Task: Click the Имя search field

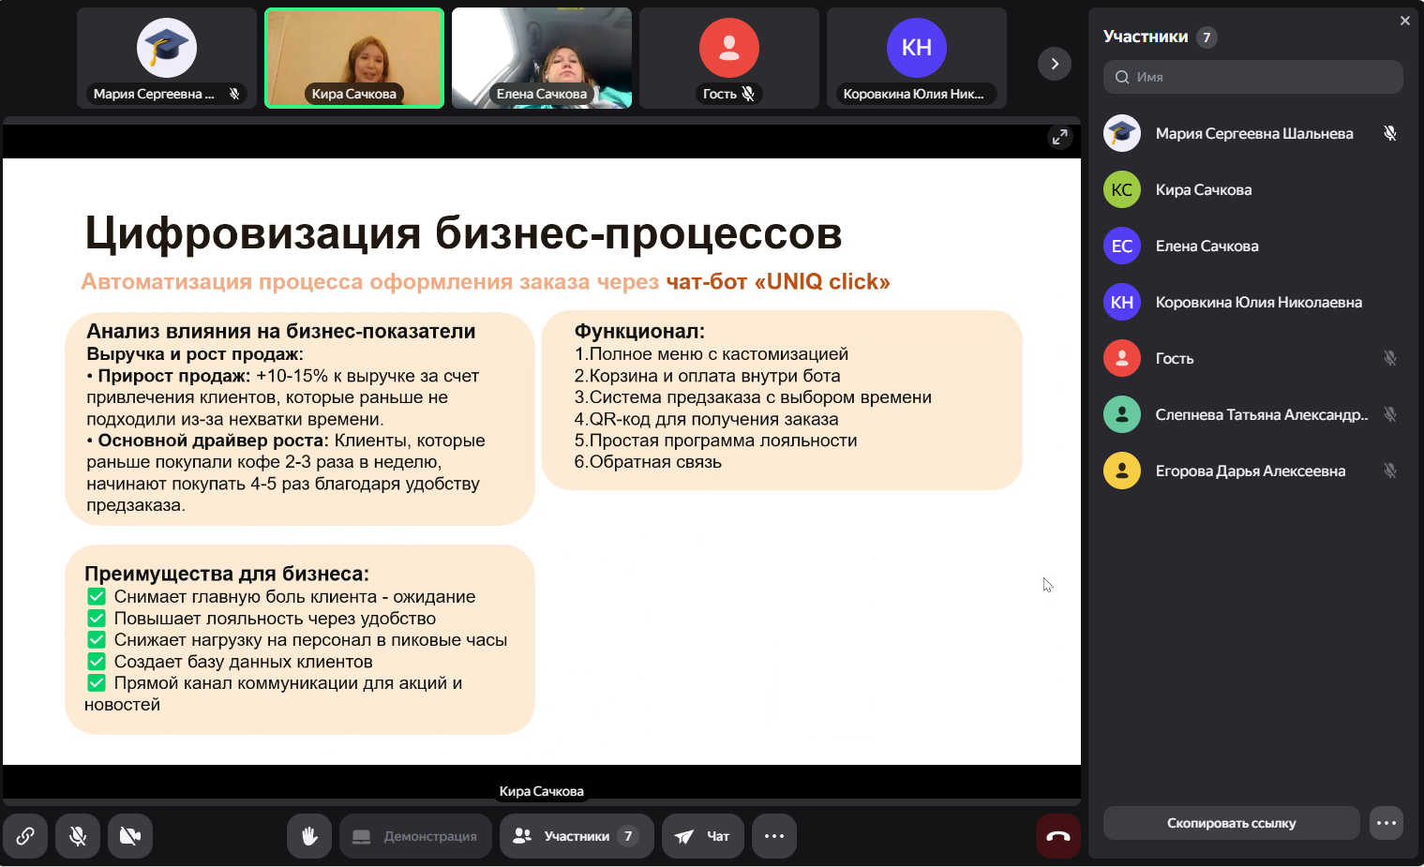Action: tap(1252, 77)
